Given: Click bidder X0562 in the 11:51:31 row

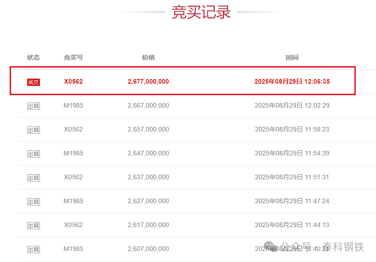Looking at the screenshot, I should pos(73,177).
